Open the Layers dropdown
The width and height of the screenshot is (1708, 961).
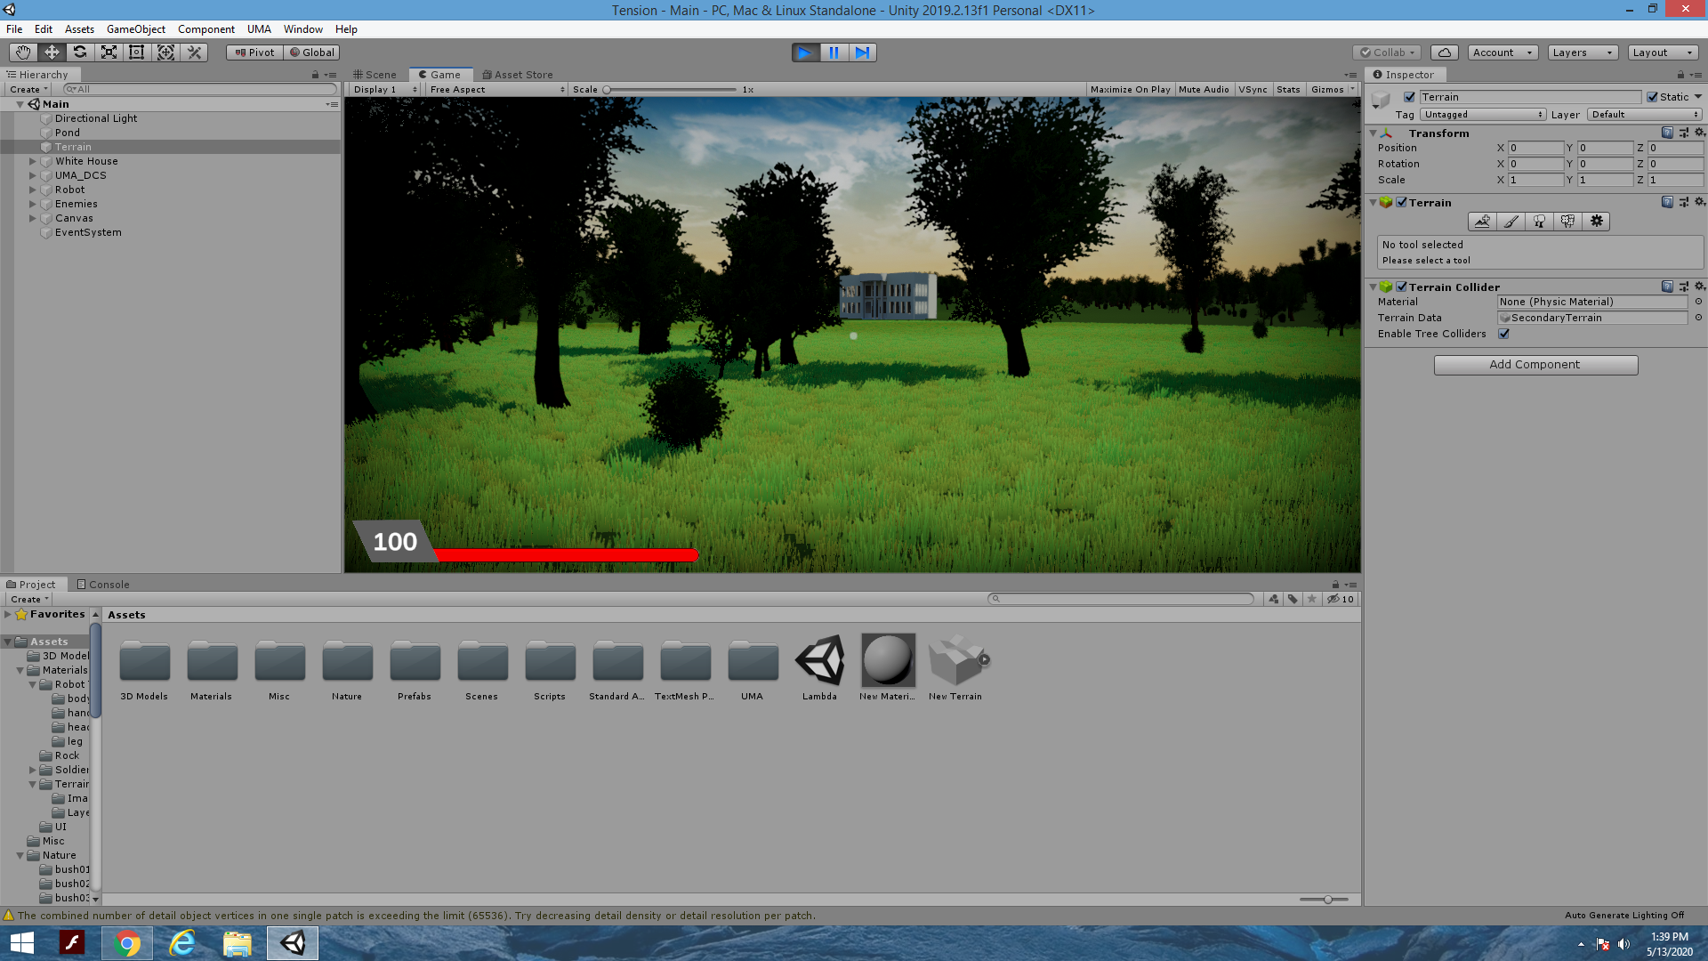pyautogui.click(x=1582, y=52)
